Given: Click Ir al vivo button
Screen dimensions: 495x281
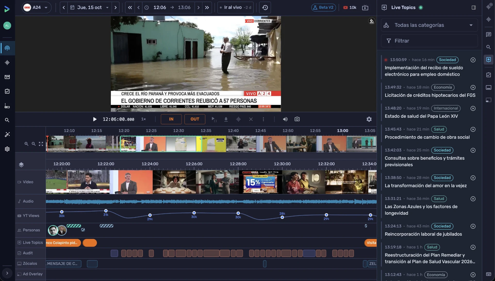Looking at the screenshot, I should pyautogui.click(x=235, y=7).
